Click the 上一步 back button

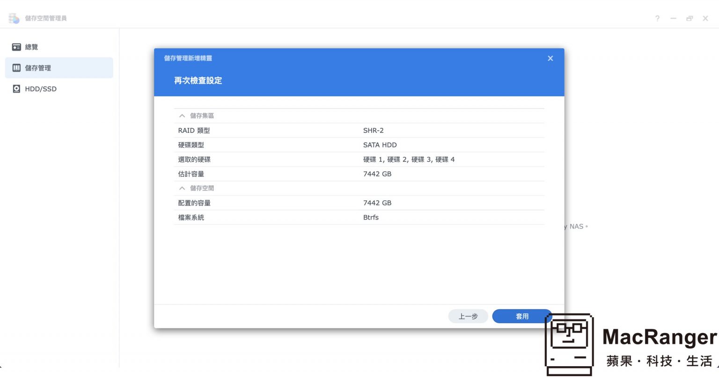[x=468, y=316]
